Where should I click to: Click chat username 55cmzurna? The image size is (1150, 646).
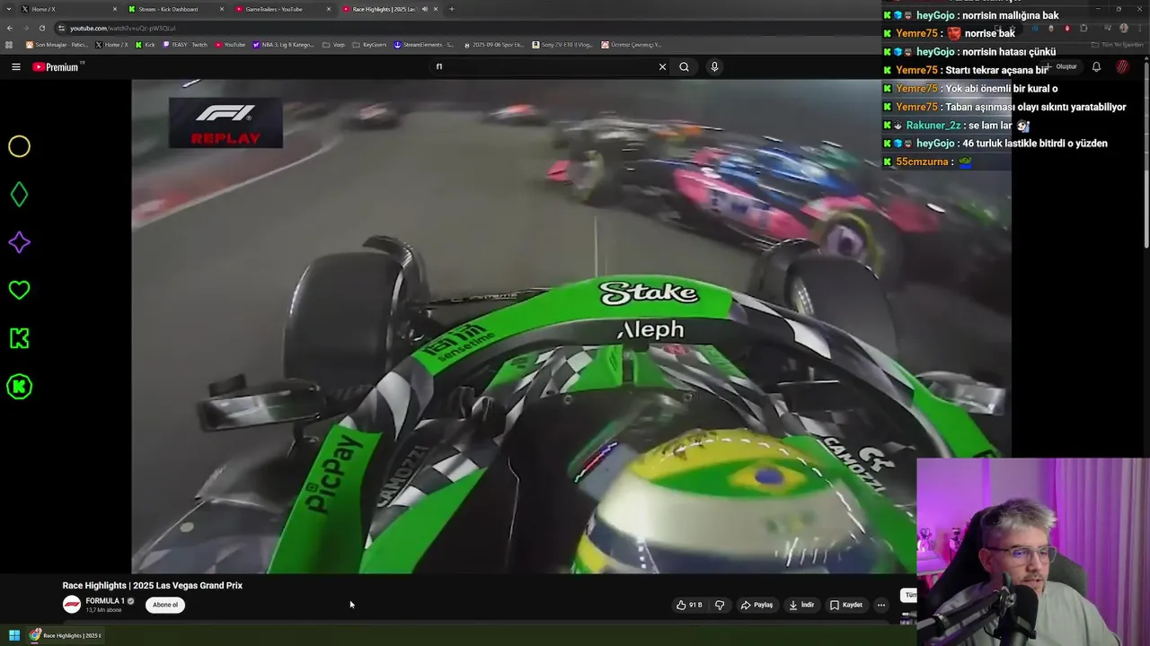[923, 161]
